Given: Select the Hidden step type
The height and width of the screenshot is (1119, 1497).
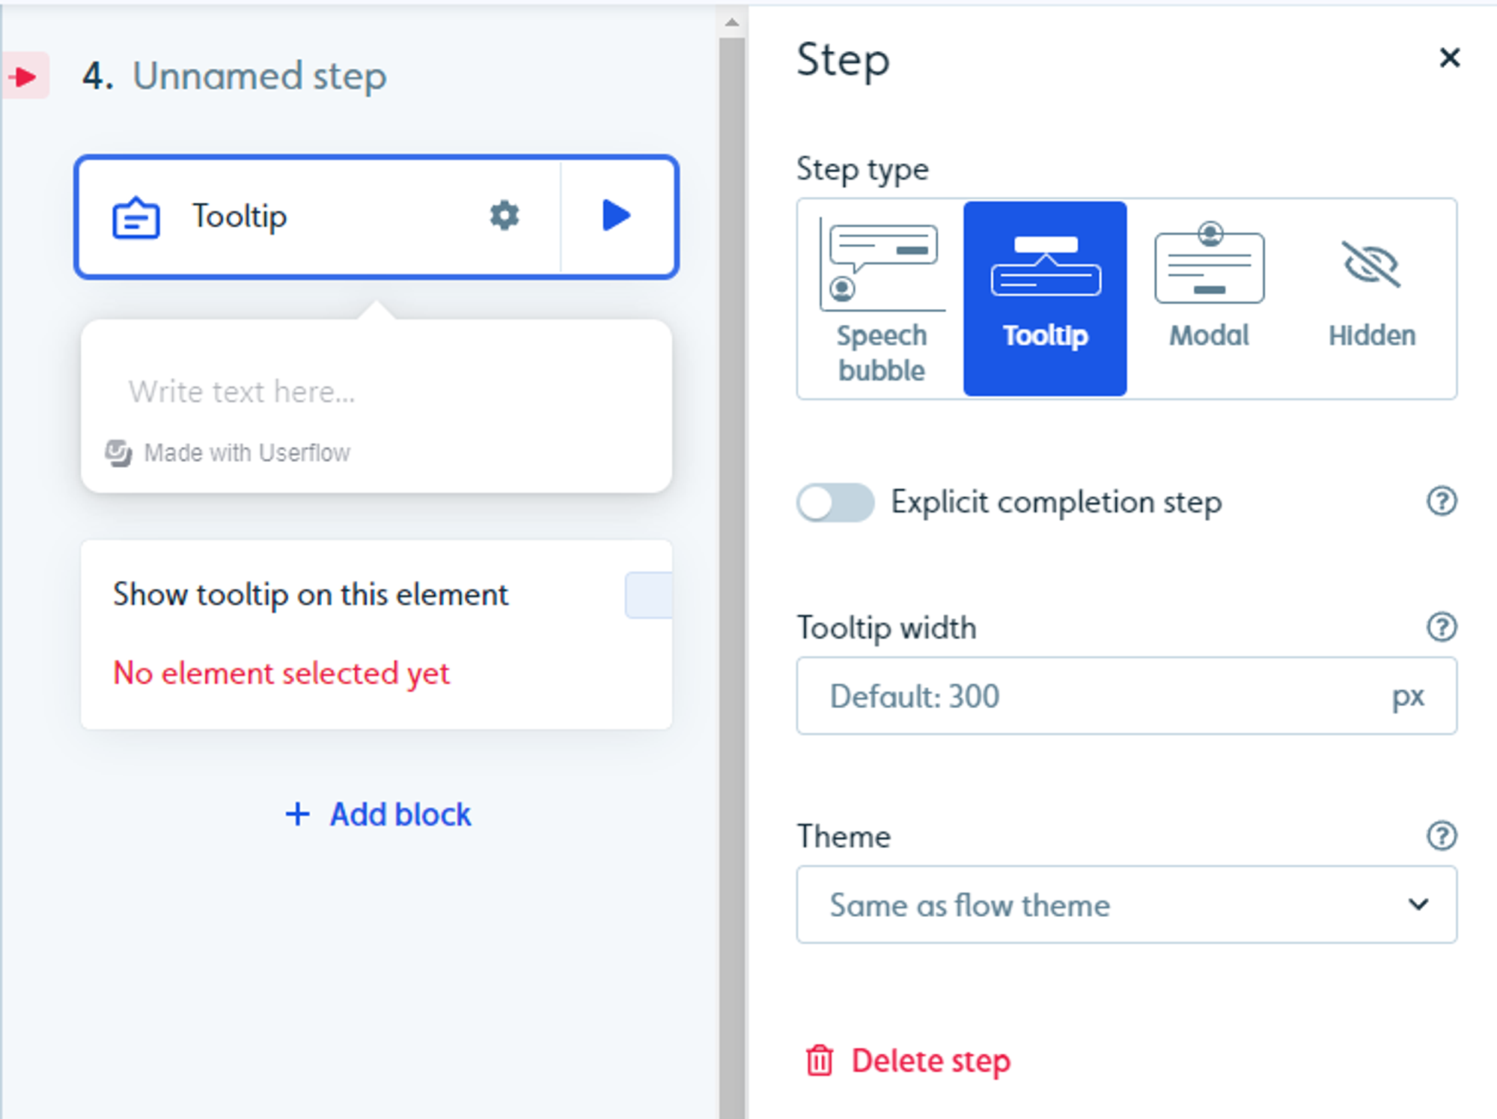Looking at the screenshot, I should 1368,286.
